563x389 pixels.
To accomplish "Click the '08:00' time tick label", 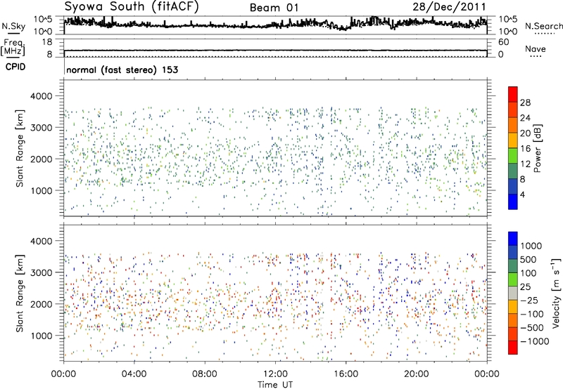I will click(x=205, y=374).
